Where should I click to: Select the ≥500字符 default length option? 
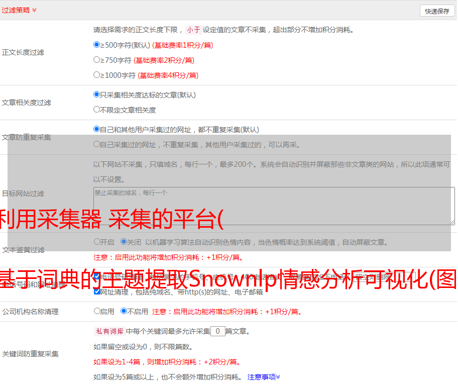(96, 45)
